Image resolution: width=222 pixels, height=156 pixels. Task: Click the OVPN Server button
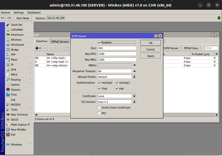coord(172,48)
